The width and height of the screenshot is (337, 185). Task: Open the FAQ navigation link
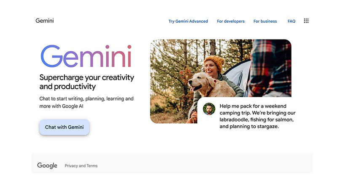pyautogui.click(x=292, y=21)
